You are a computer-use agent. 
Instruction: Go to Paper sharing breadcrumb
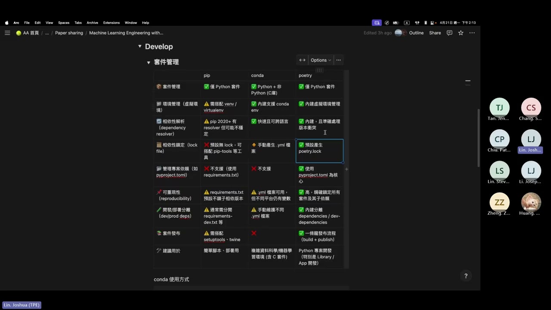point(69,33)
